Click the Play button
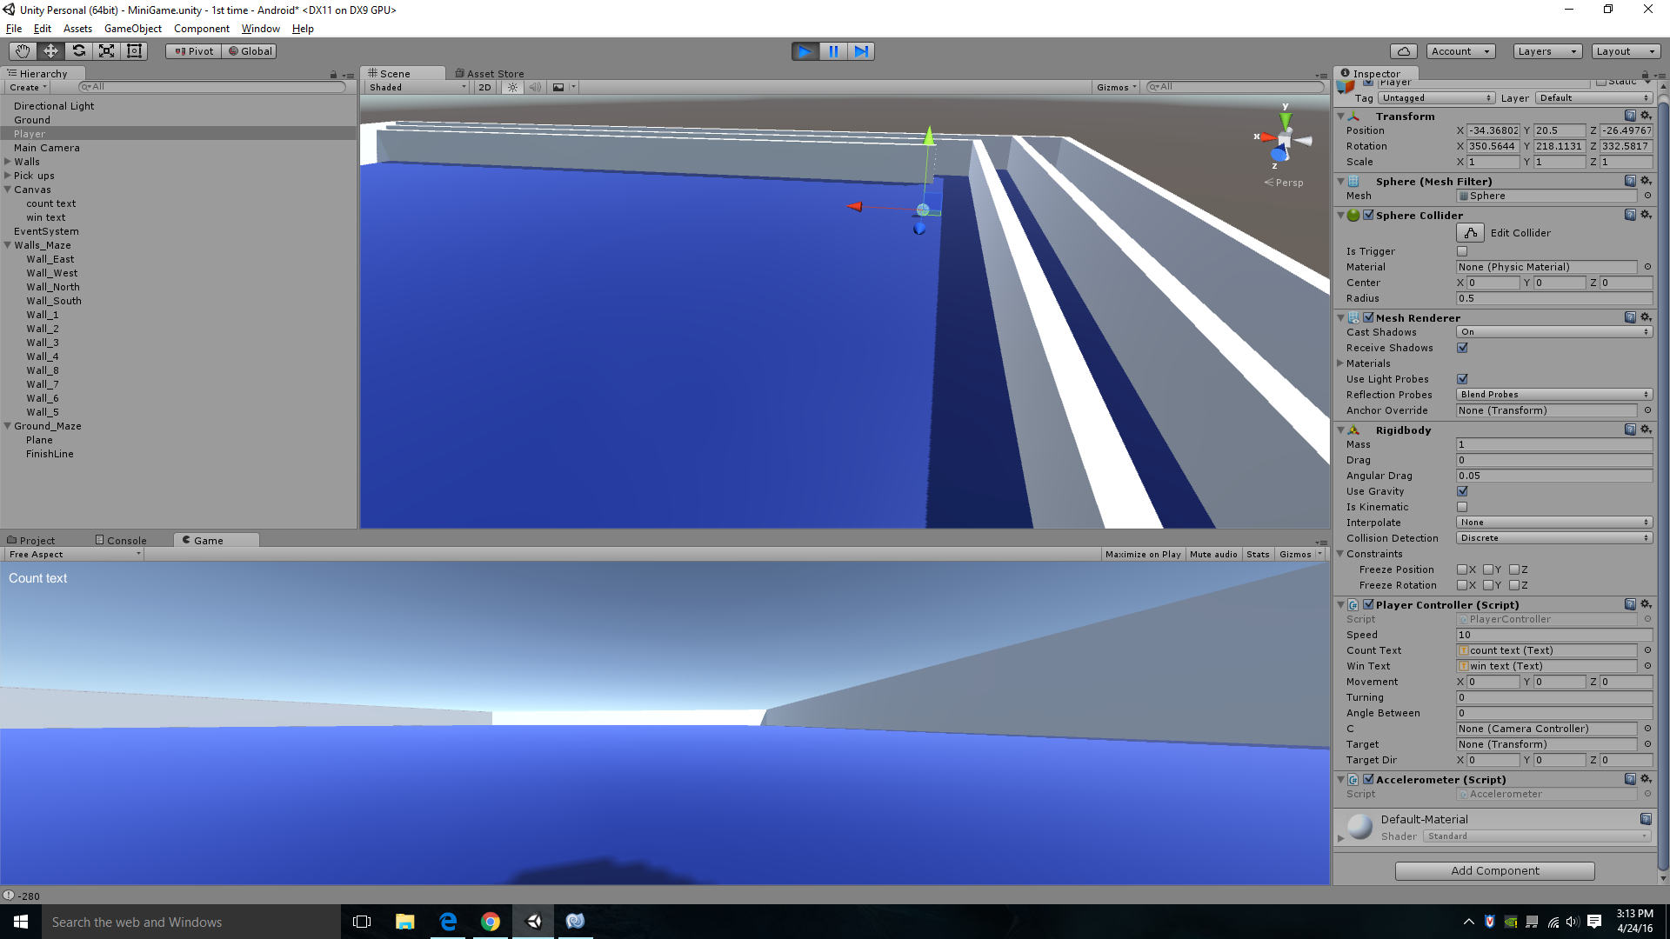 coord(805,51)
